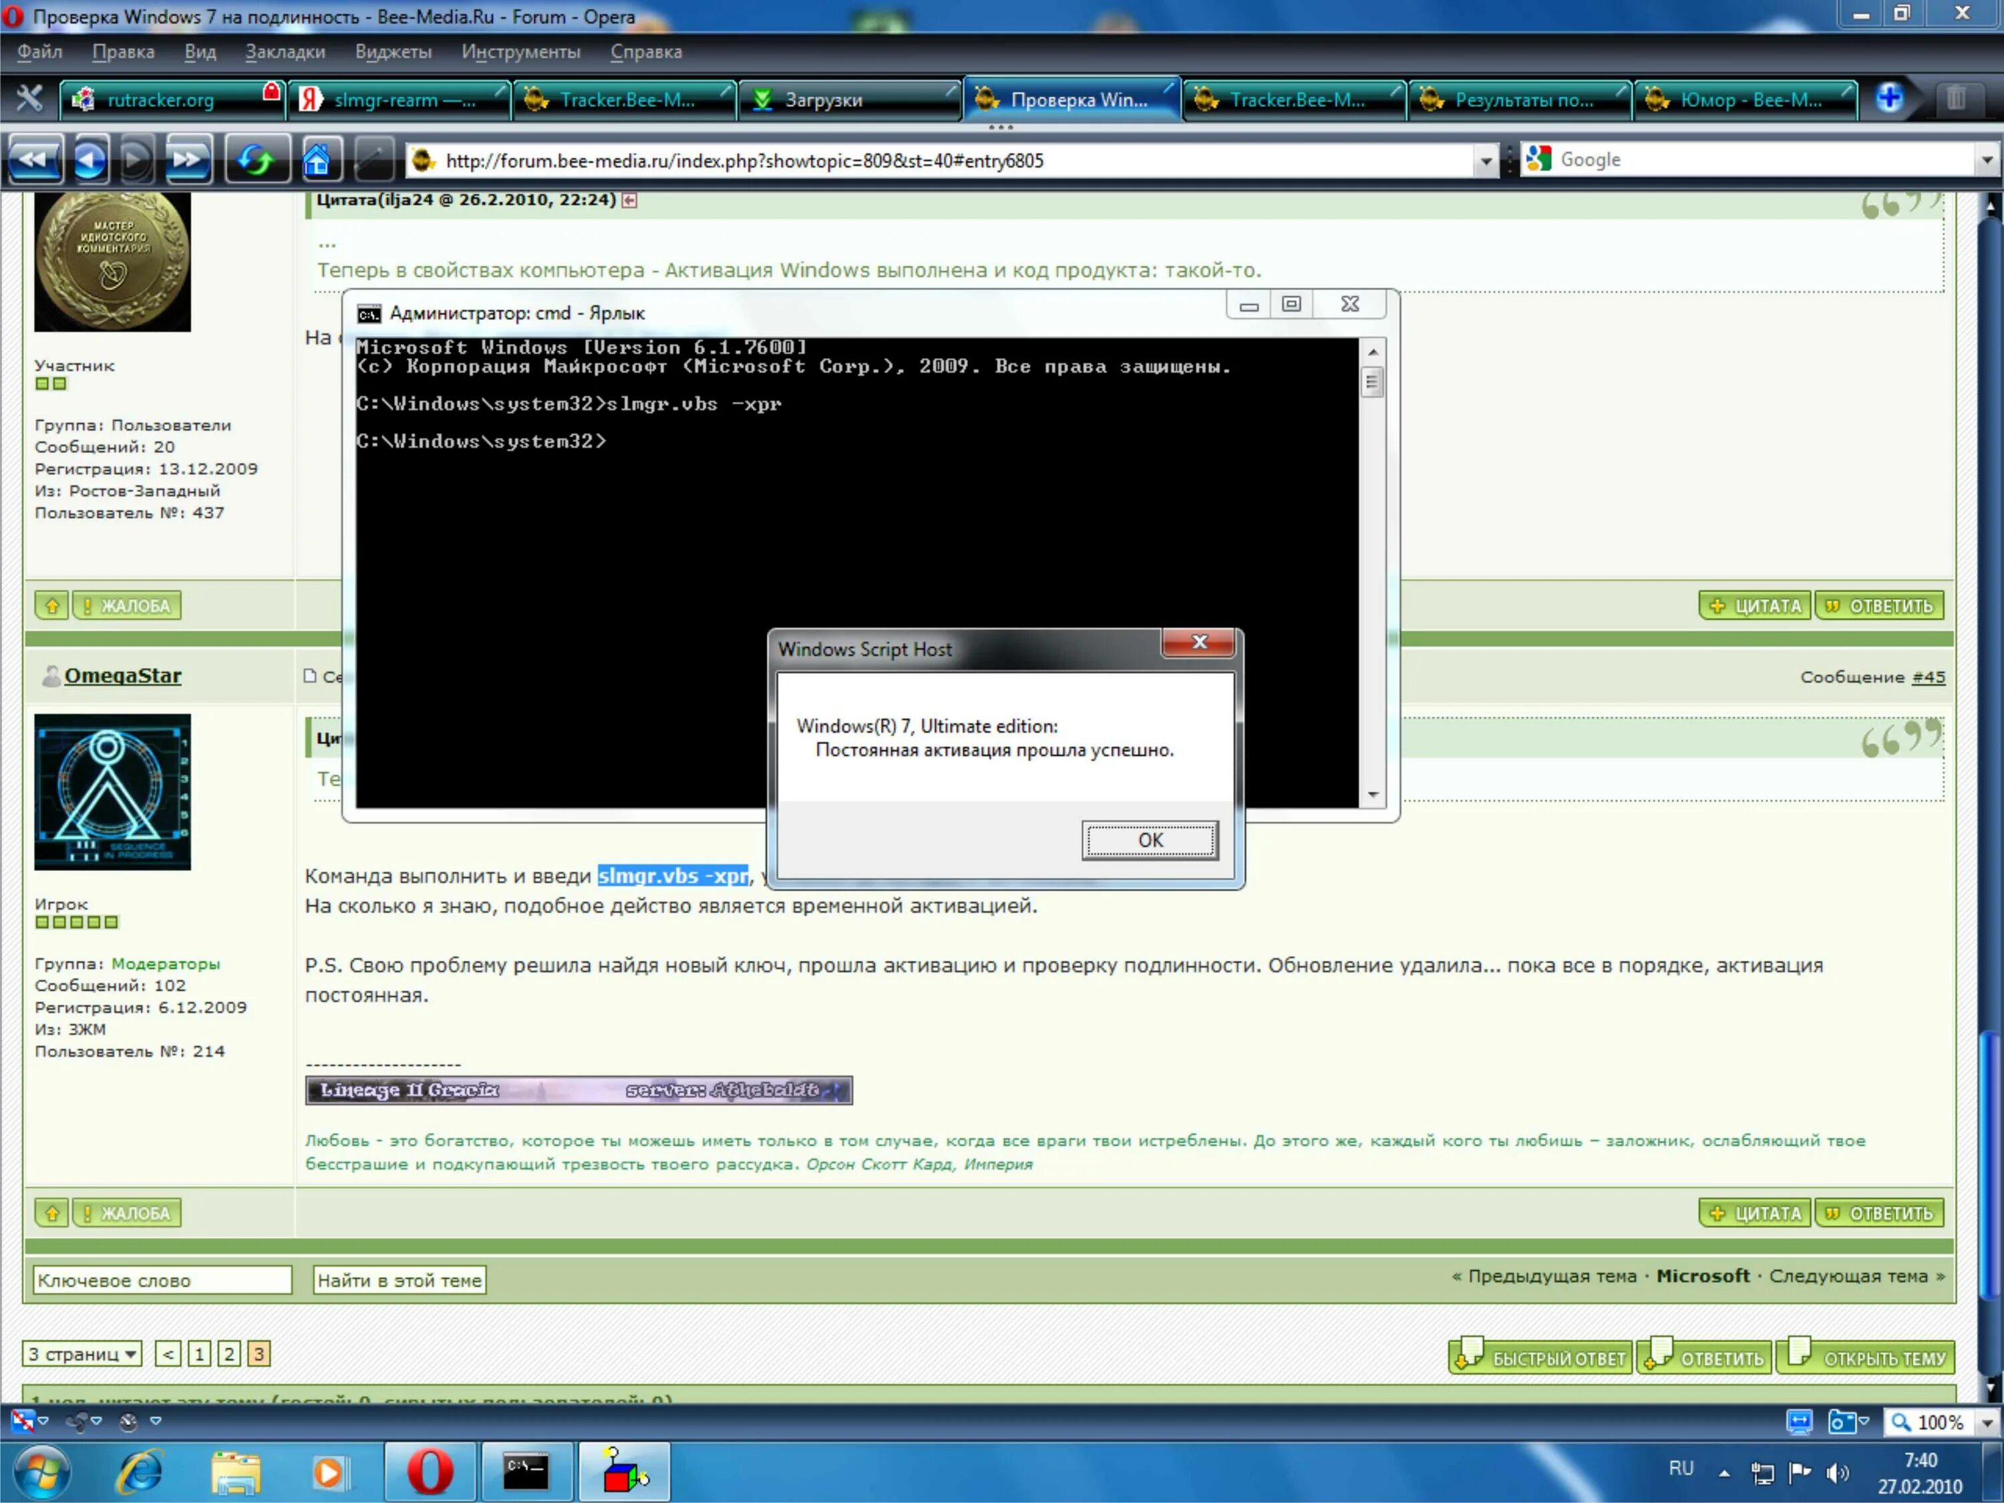
Task: Open the Закладки menu
Action: tap(285, 51)
